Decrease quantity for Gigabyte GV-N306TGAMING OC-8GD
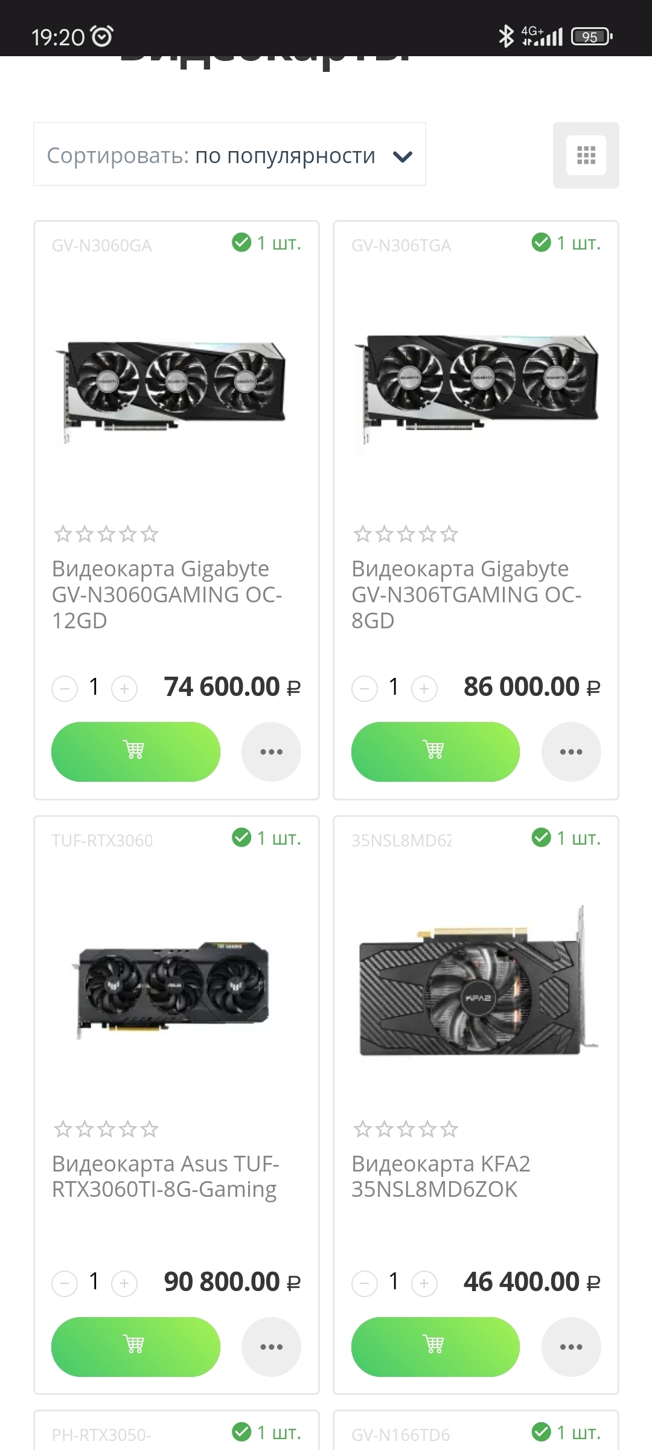 click(365, 688)
